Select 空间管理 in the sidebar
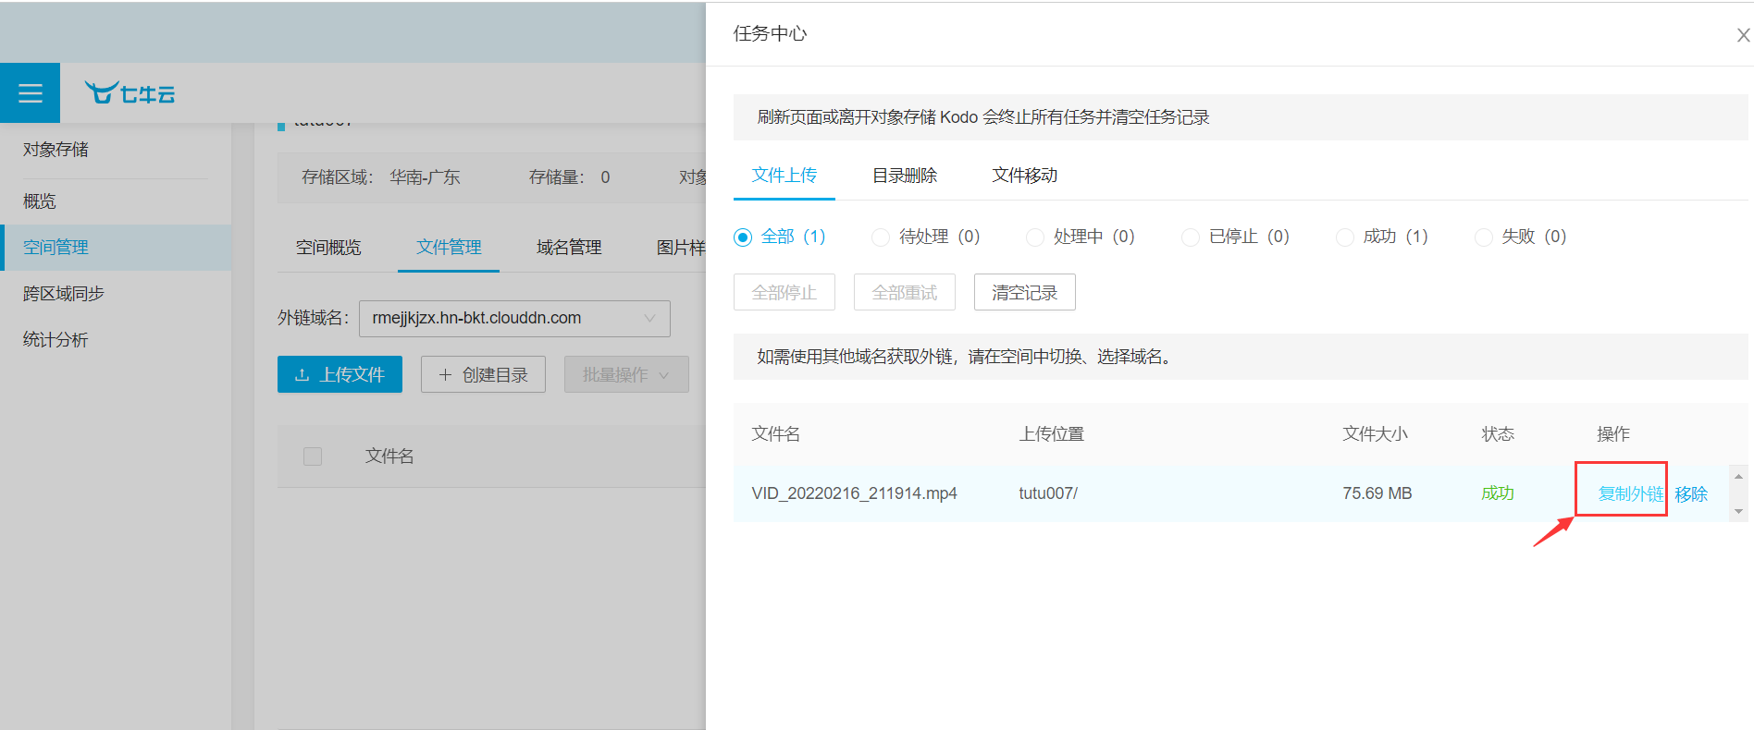 (116, 248)
